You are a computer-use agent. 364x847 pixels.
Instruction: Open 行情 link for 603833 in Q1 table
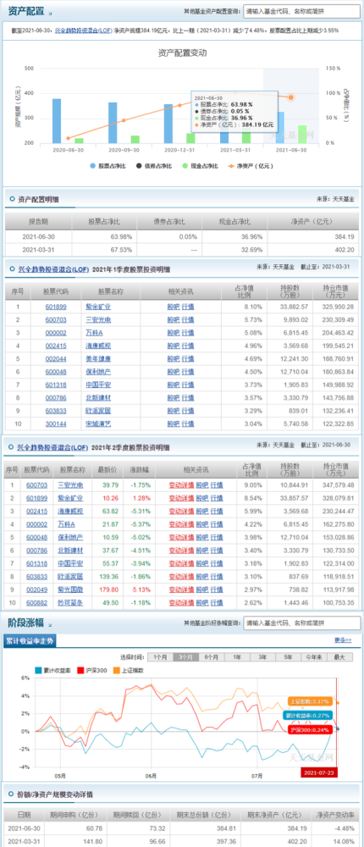click(x=187, y=411)
